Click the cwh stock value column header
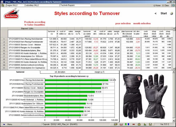This screenshot has height=127, width=176. (x=146, y=34)
